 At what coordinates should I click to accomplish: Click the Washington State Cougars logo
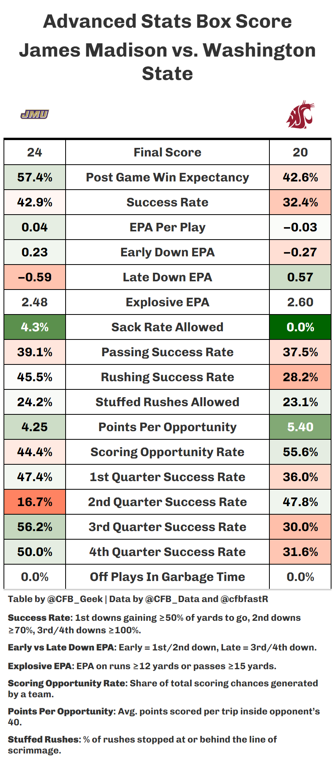point(300,115)
